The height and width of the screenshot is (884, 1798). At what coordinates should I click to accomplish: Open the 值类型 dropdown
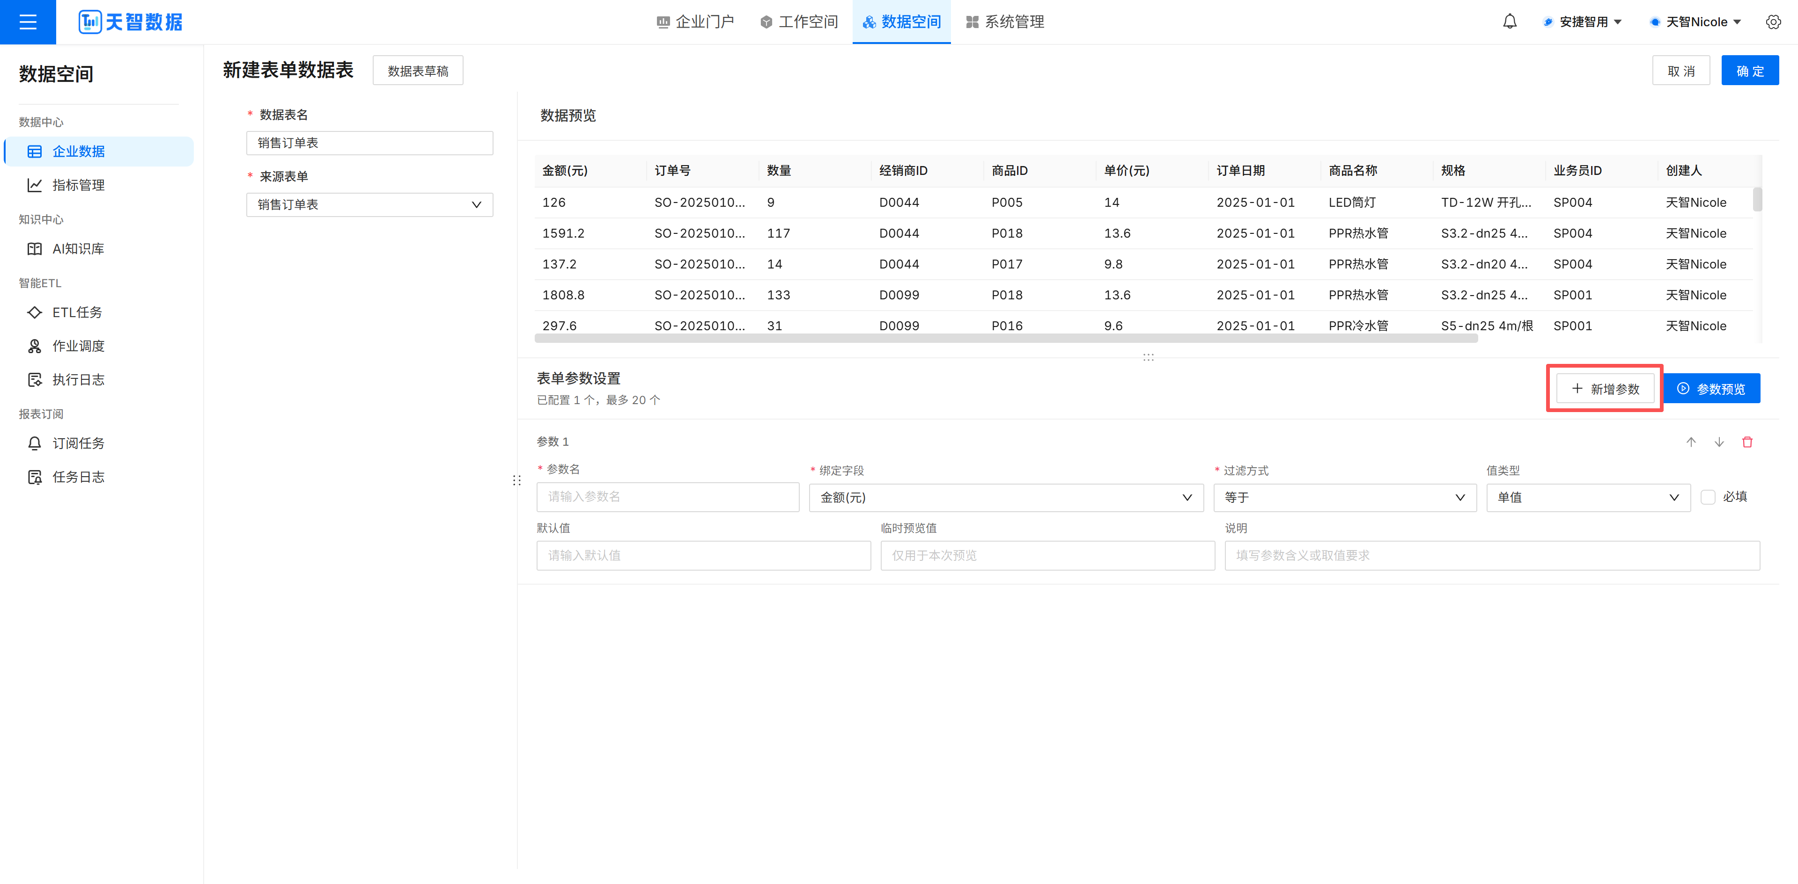click(1588, 498)
